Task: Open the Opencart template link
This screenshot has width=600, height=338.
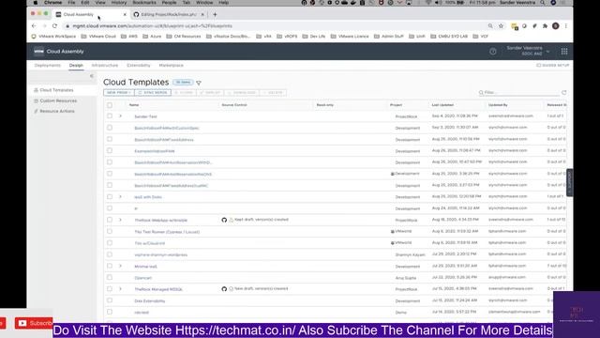Action: coord(143,278)
